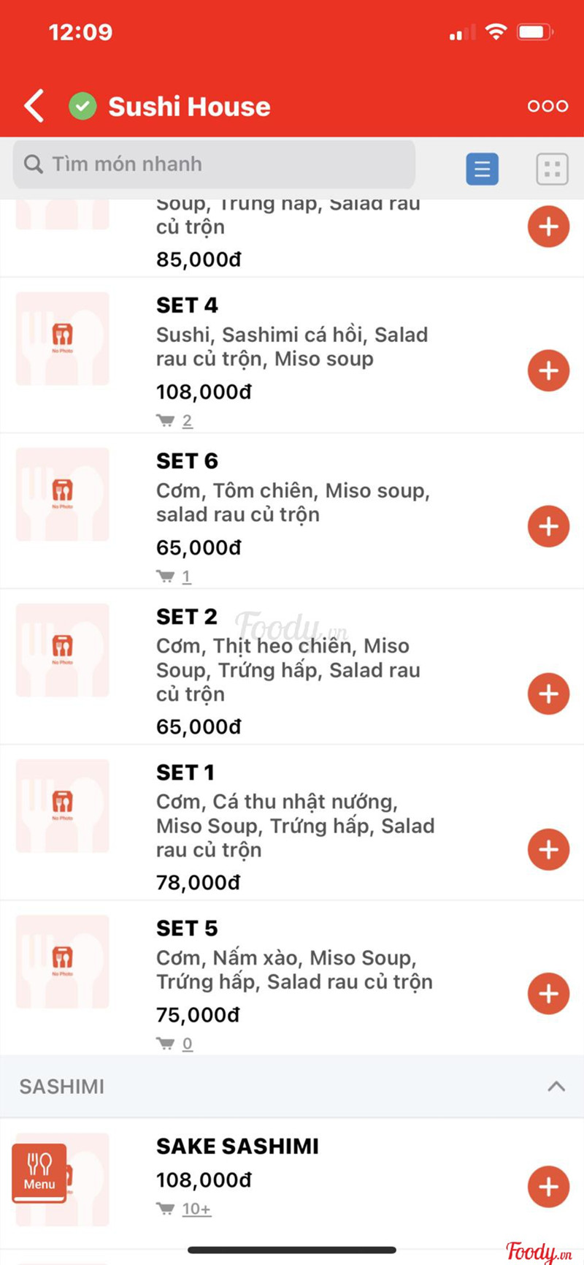Tap the SET 6 order count link
Screen dimensions: 584x1265
(186, 577)
